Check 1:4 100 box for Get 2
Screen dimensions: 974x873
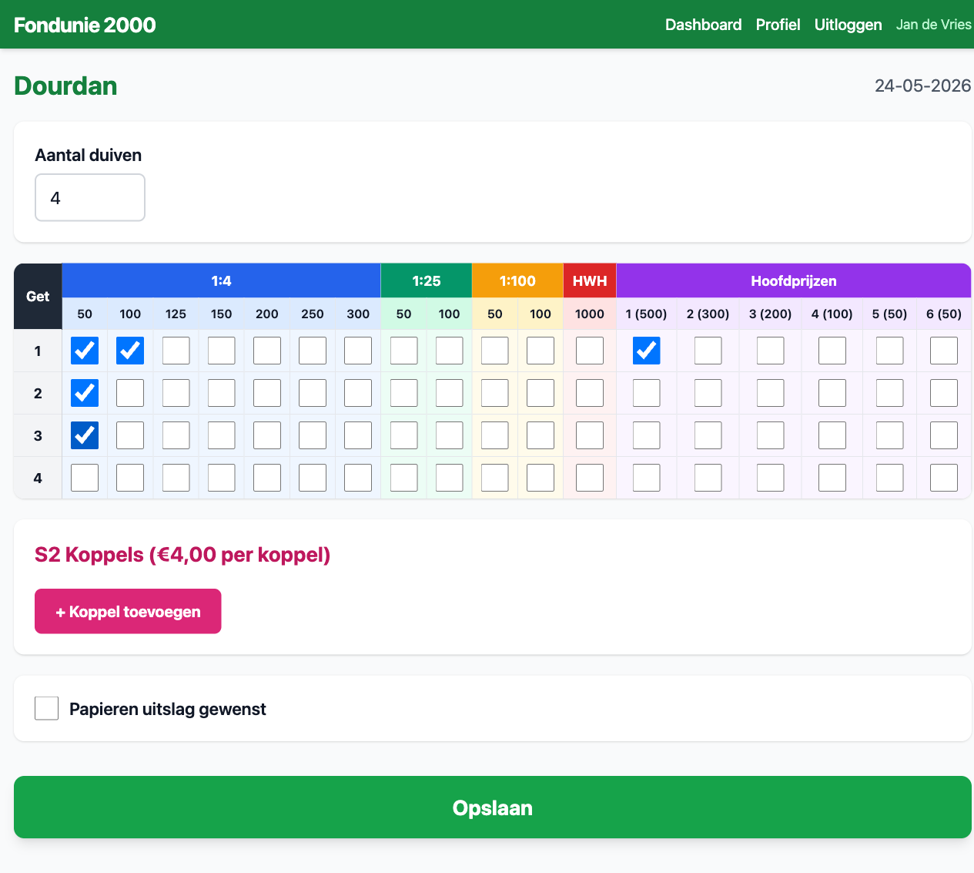click(x=130, y=393)
